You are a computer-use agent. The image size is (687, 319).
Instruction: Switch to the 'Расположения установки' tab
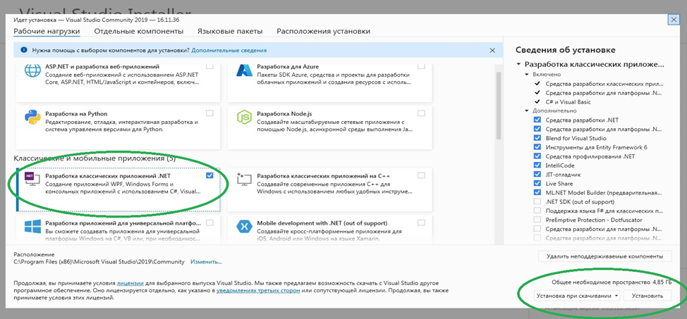point(323,32)
